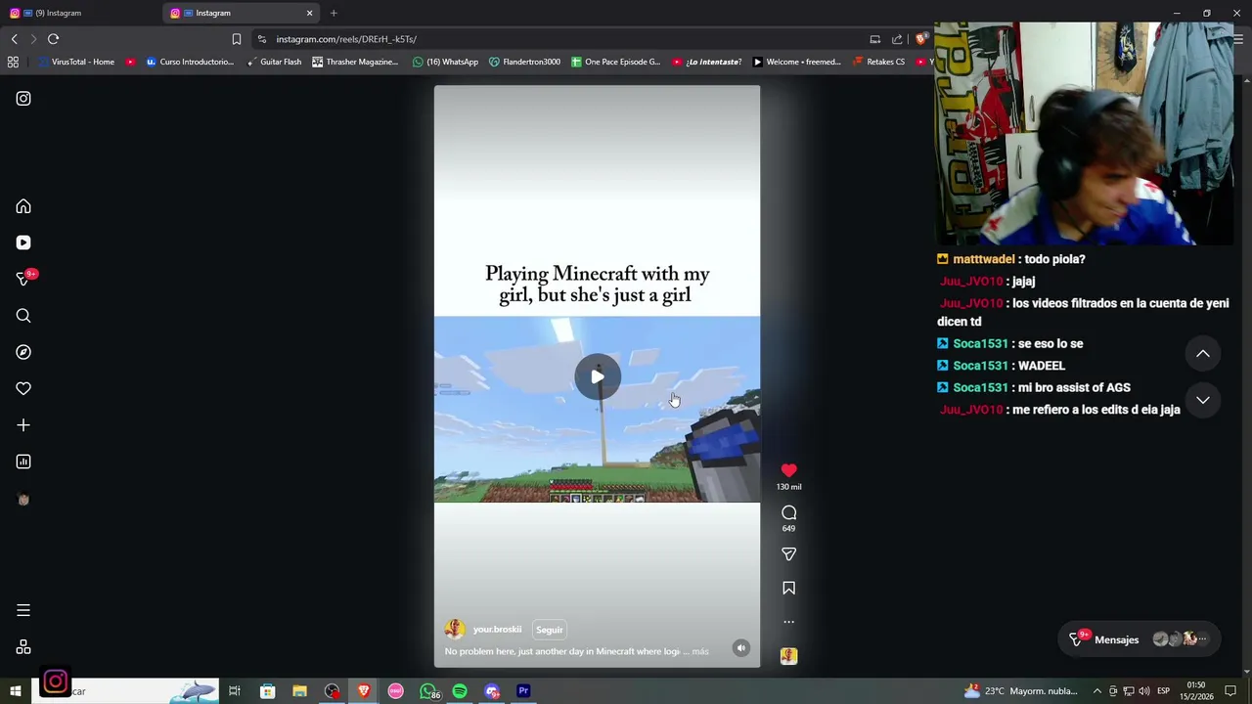This screenshot has width=1252, height=704.
Task: Open Reels from the sidebar
Action: pyautogui.click(x=23, y=242)
